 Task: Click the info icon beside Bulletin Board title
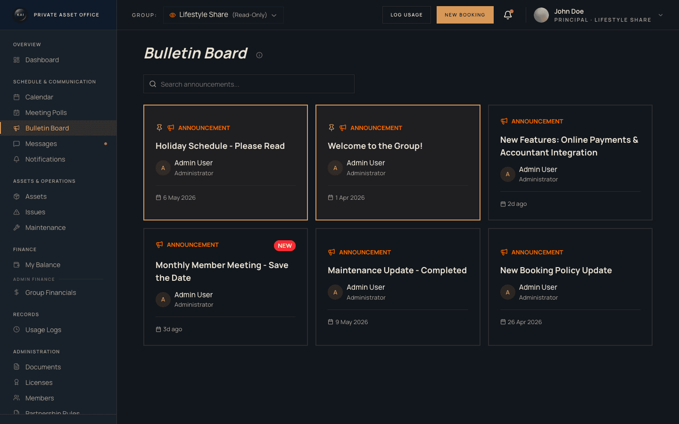[259, 55]
